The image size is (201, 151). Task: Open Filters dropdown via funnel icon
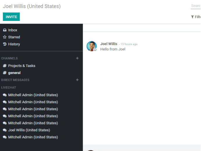(193, 17)
